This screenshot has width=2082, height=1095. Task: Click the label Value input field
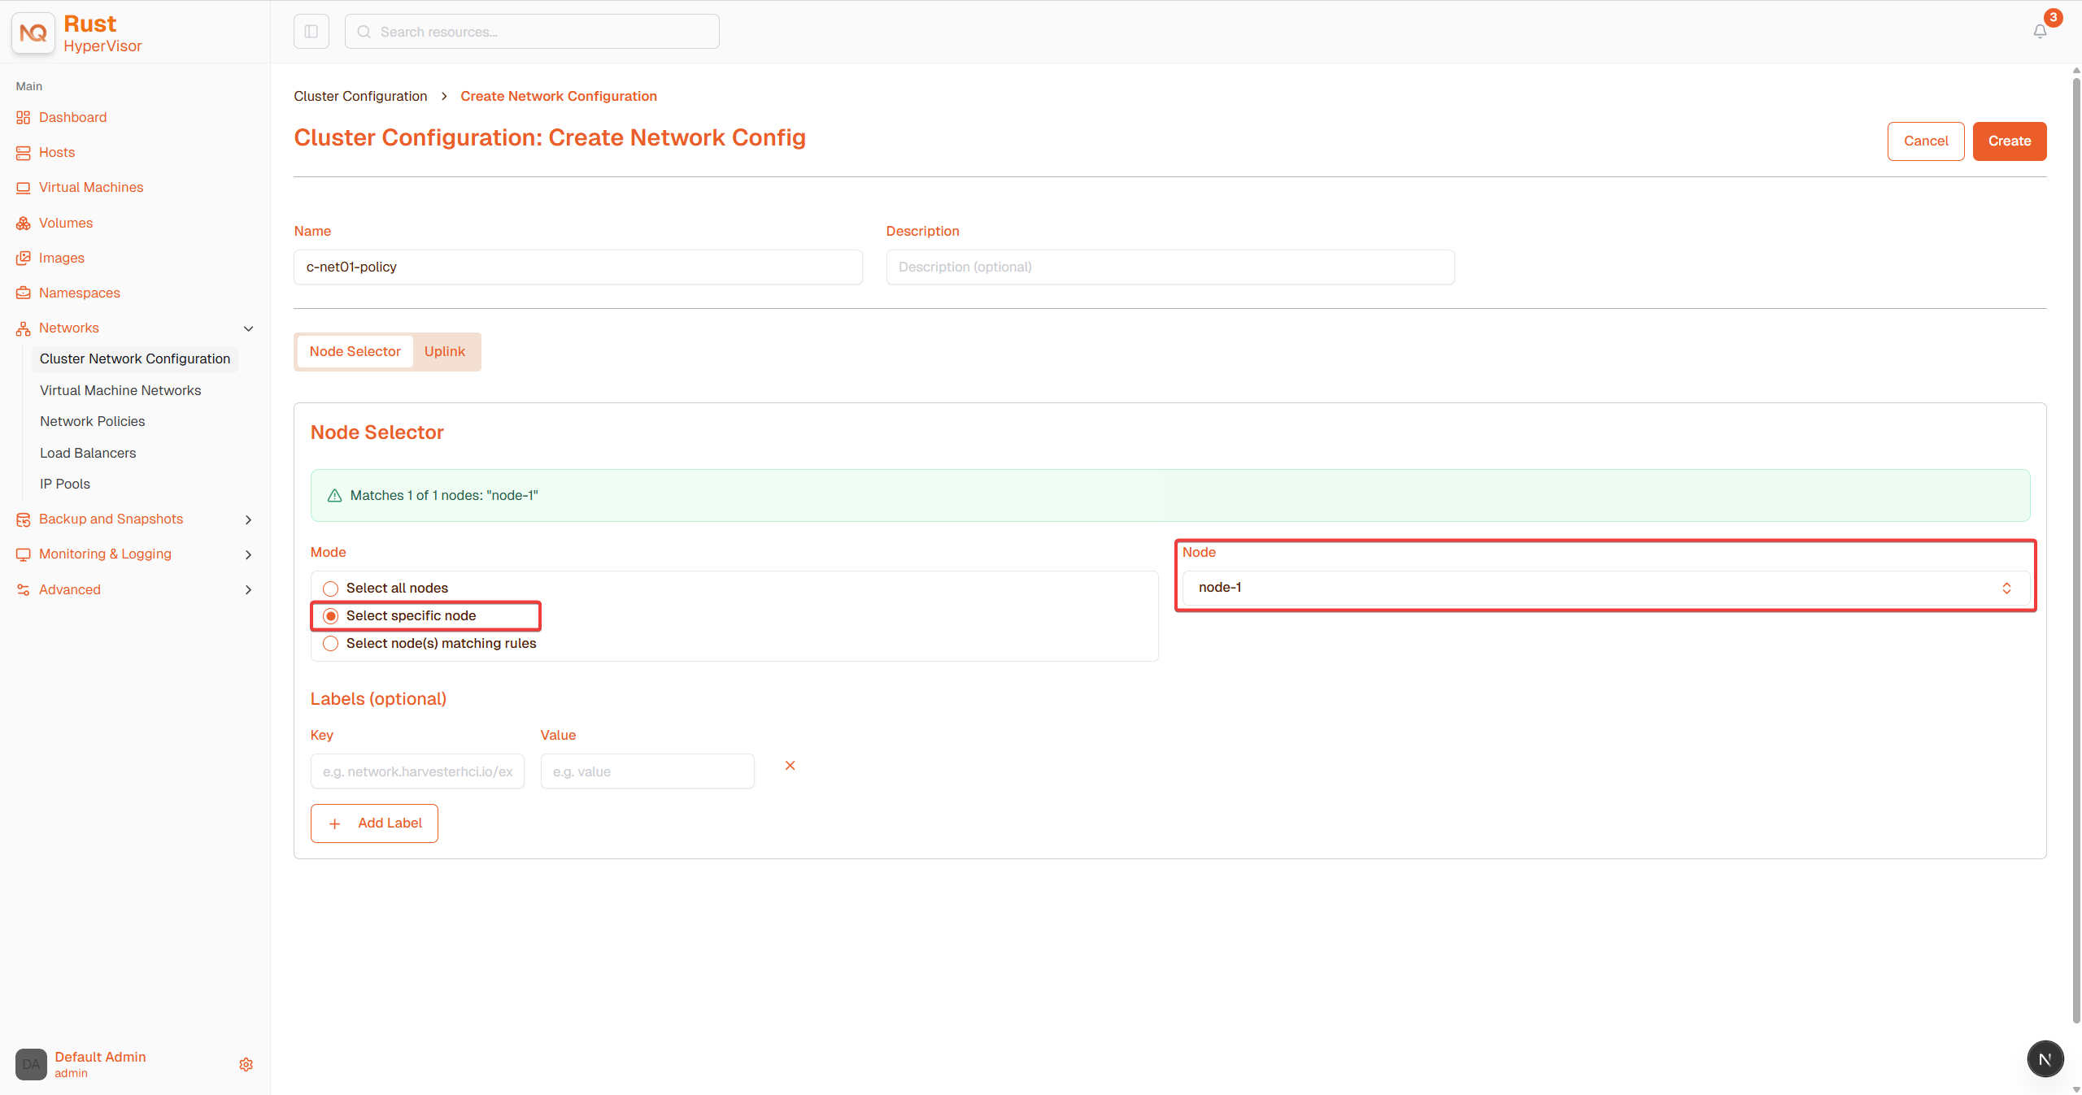(x=647, y=771)
